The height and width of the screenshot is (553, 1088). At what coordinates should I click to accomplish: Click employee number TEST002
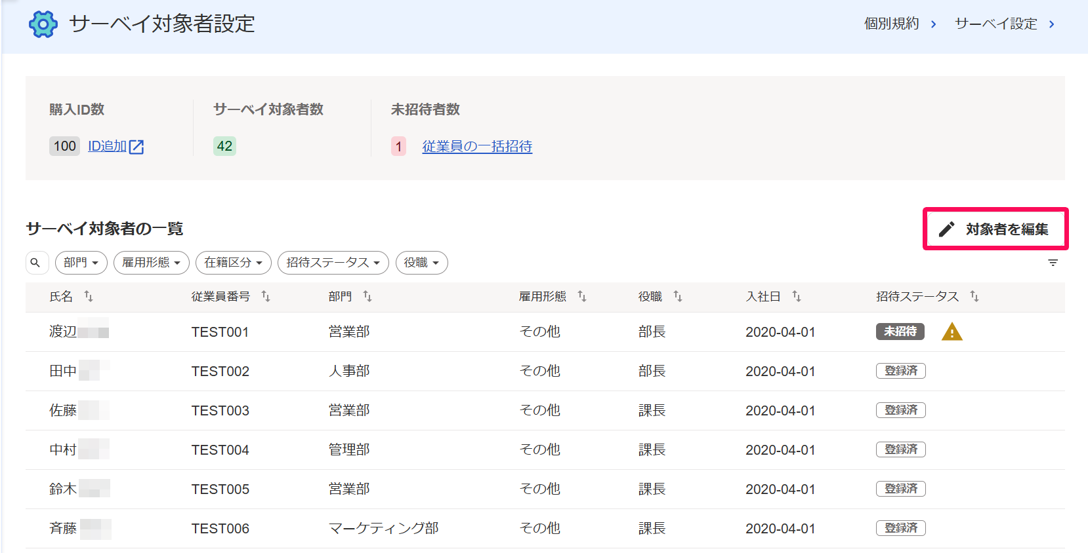(220, 372)
